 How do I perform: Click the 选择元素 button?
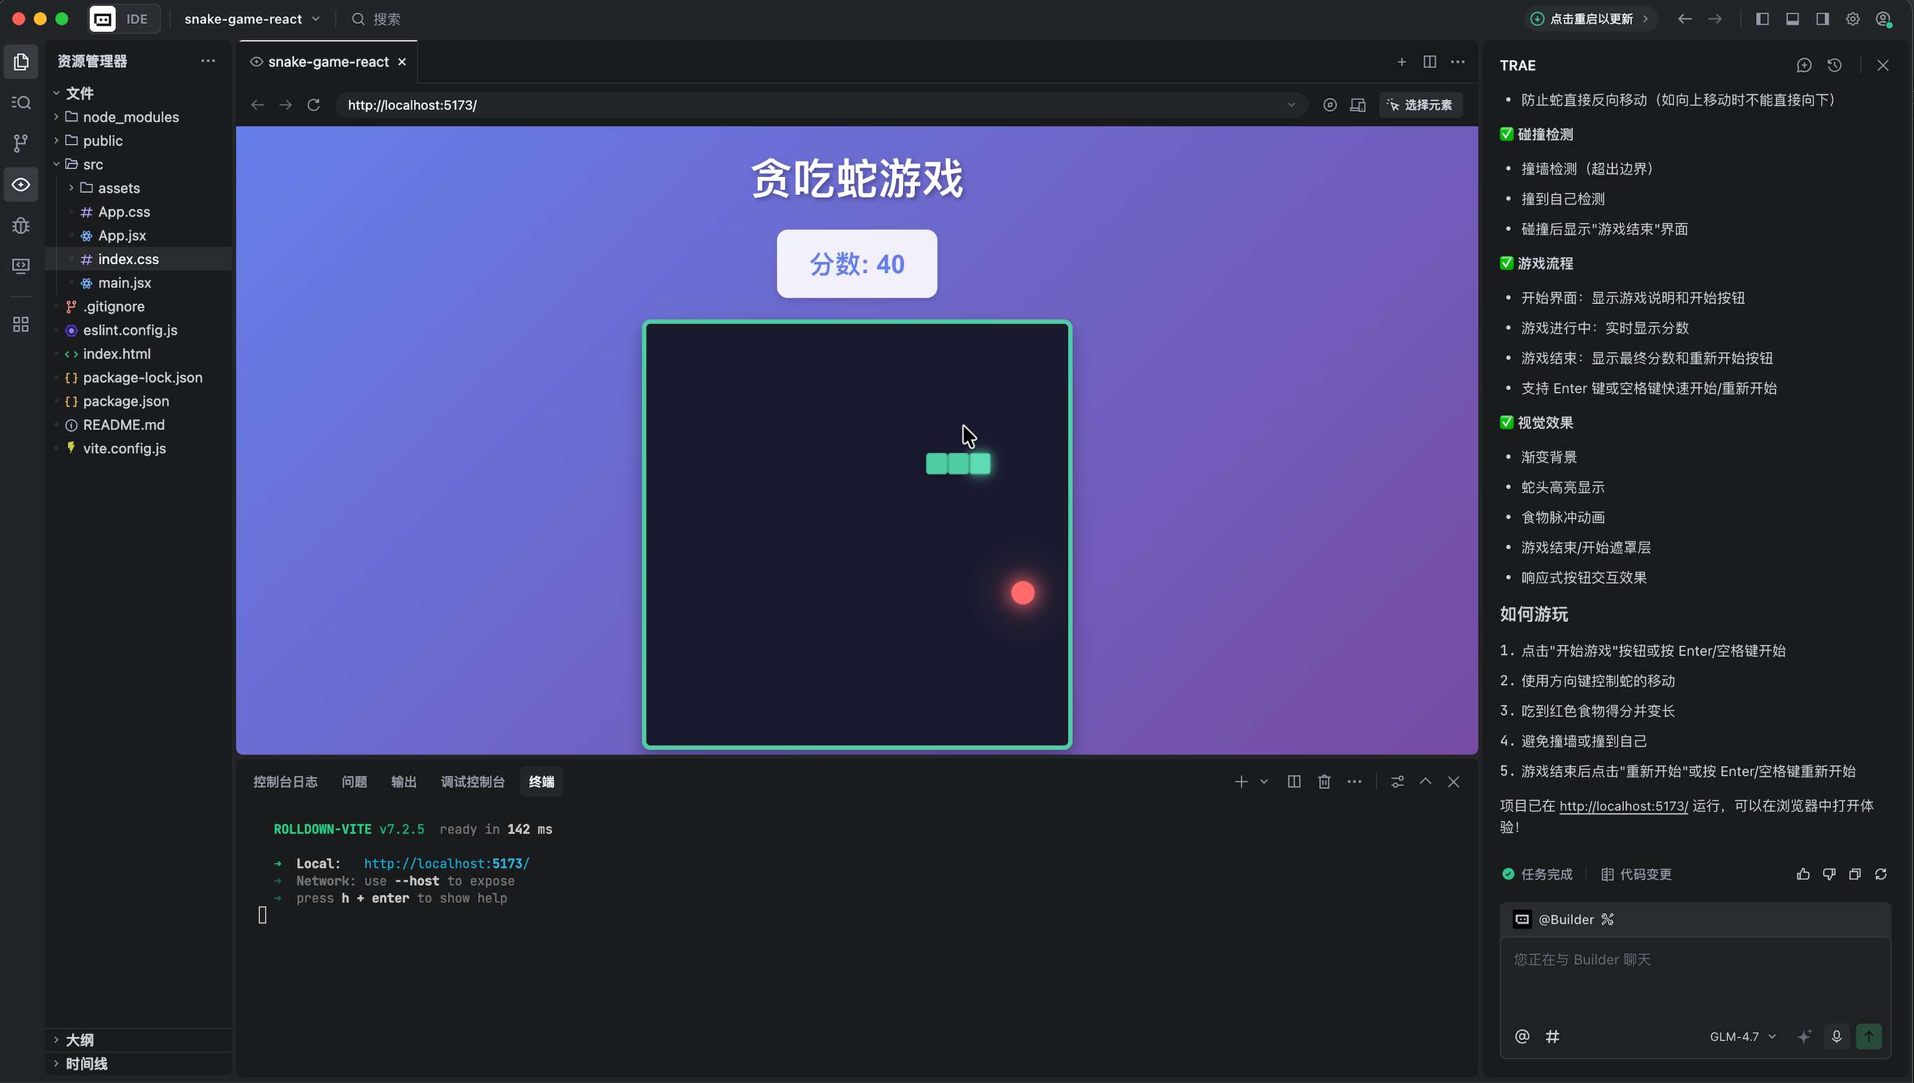tap(1420, 105)
